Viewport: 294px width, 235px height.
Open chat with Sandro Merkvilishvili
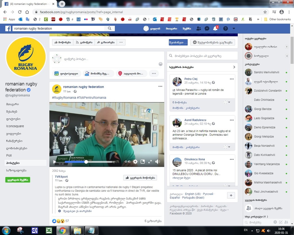[x=266, y=72]
